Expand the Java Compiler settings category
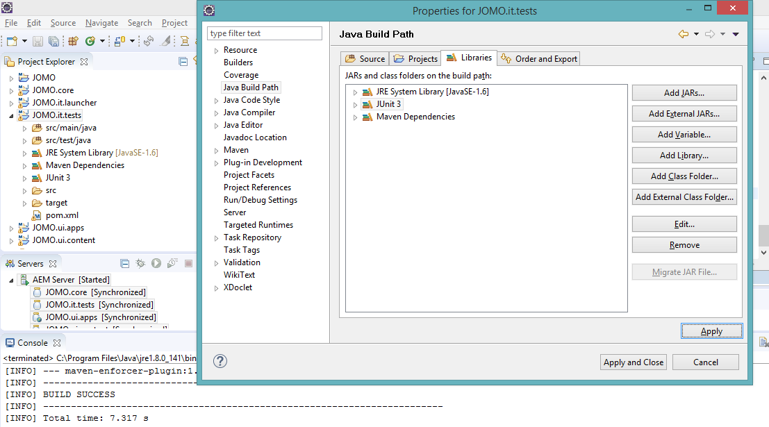Viewport: 769px width, 427px height. point(215,112)
